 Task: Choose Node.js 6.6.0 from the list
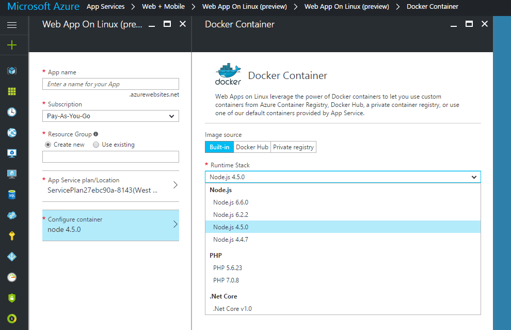click(231, 202)
